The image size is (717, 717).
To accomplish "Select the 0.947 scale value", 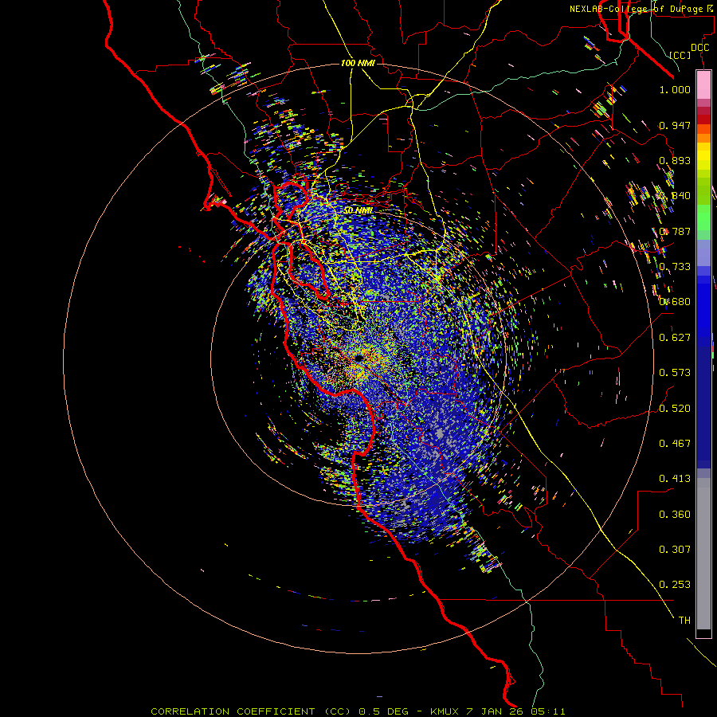I will (x=675, y=125).
